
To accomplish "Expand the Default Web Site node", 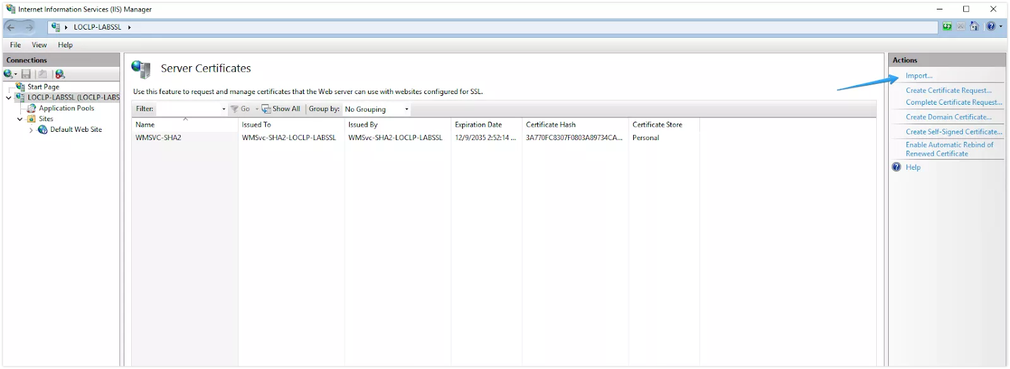I will click(x=31, y=130).
